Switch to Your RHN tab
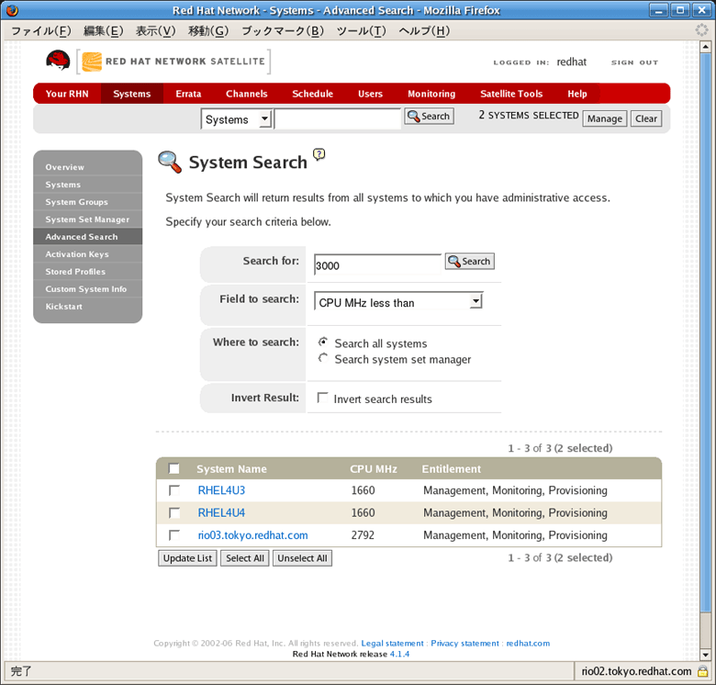 [67, 94]
